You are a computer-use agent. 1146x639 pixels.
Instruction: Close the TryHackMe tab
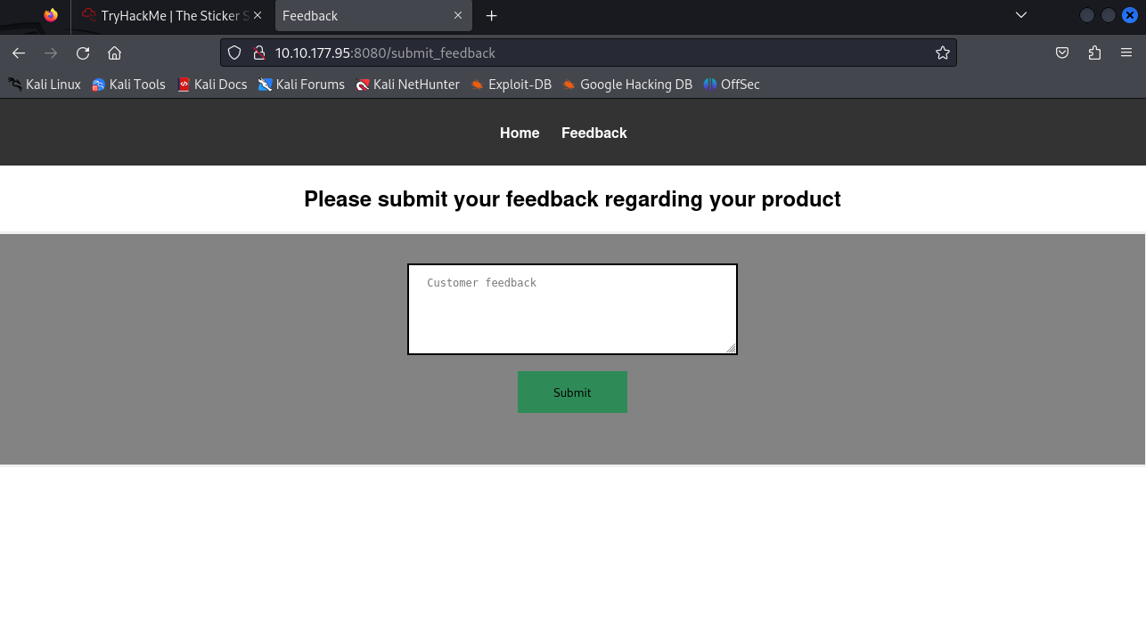click(x=258, y=16)
